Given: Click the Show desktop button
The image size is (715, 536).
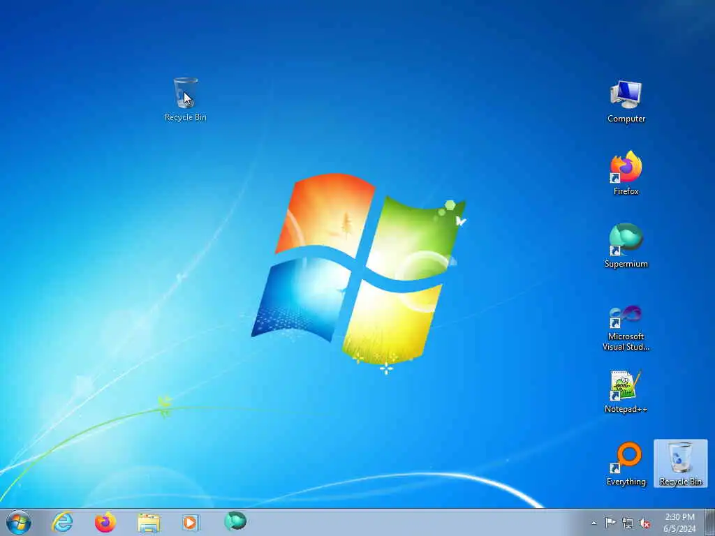Looking at the screenshot, I should click(710, 522).
